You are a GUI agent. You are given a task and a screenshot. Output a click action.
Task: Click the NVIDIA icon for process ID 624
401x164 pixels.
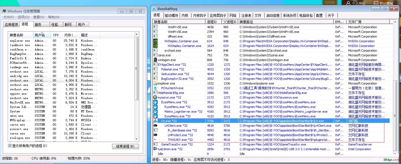pyautogui.click(x=155, y=41)
